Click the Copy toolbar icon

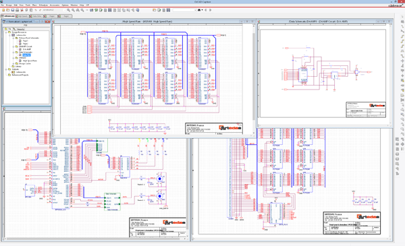[x=26, y=10]
